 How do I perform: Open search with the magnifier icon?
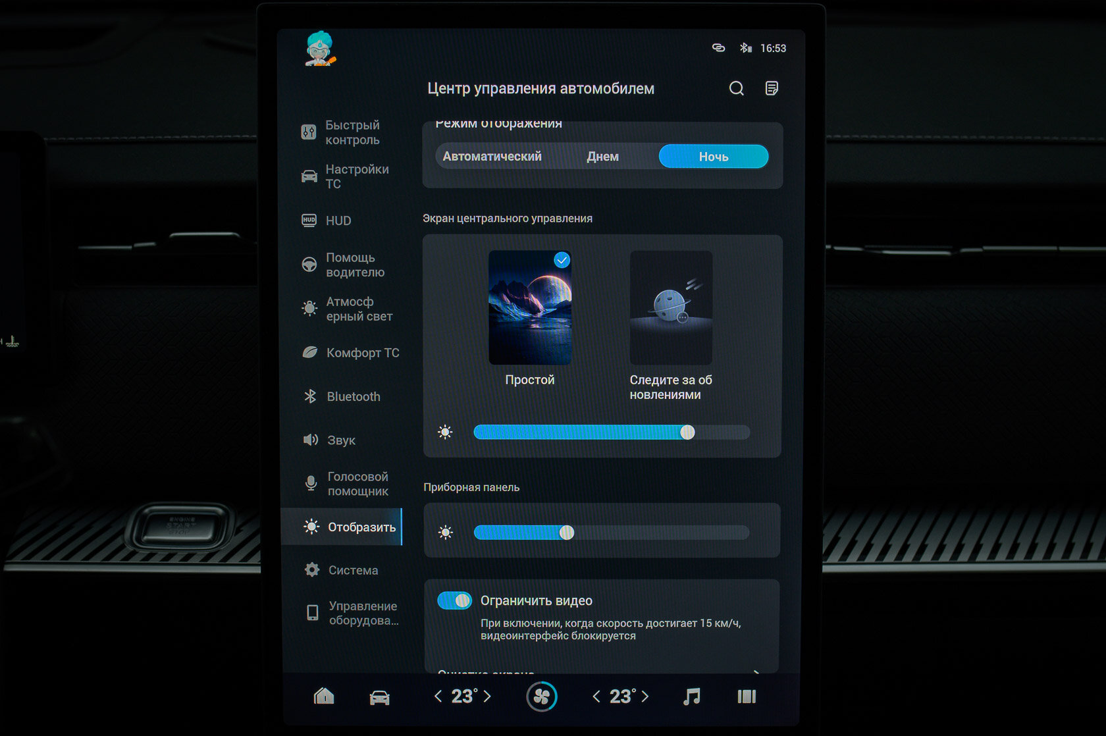737,88
